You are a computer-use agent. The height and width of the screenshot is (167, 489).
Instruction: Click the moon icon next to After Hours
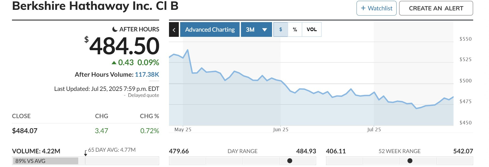[115, 29]
